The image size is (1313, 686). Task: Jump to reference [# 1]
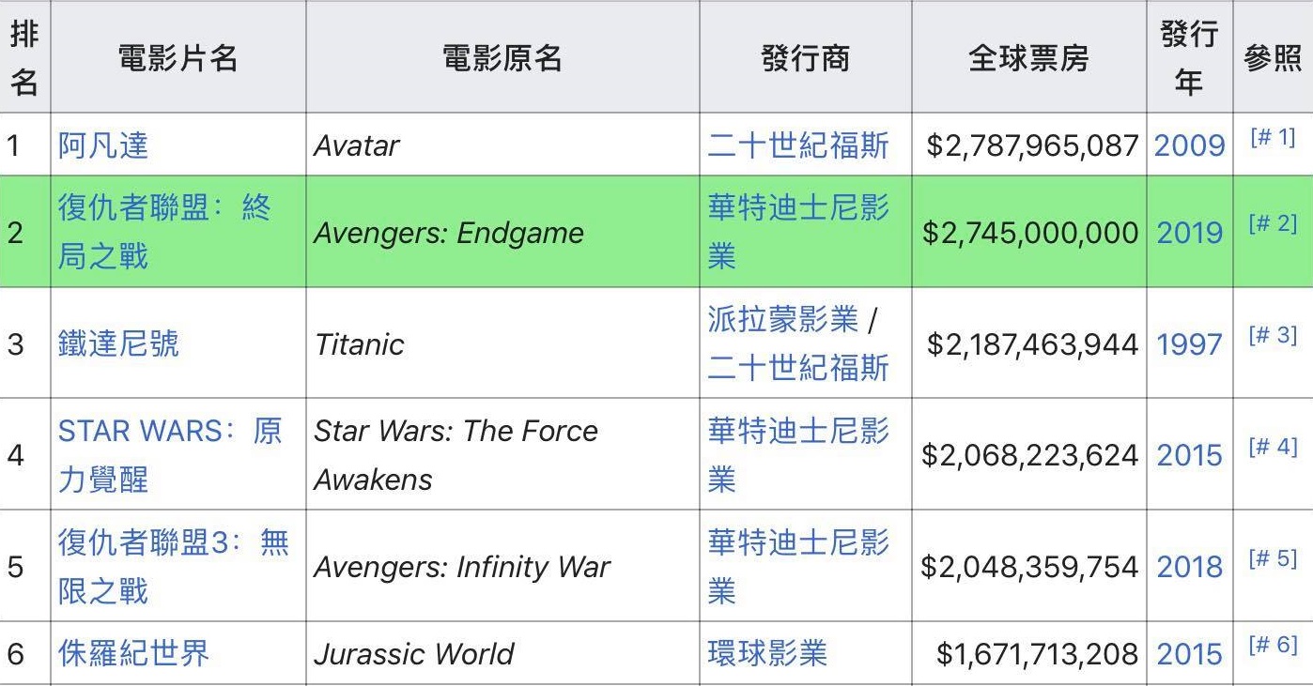point(1273,138)
